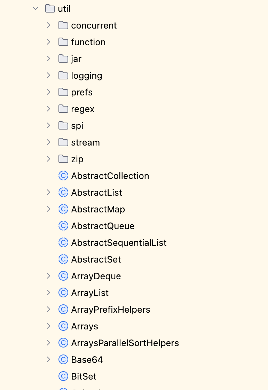The height and width of the screenshot is (390, 268).
Task: Select the AbstractSet class
Action: click(x=96, y=259)
